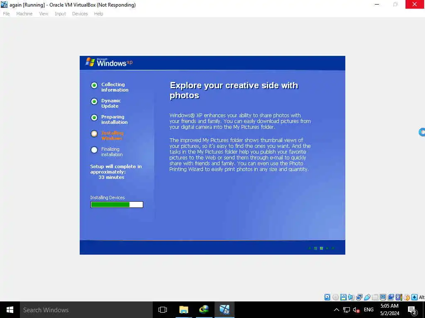The width and height of the screenshot is (425, 318).
Task: Open the notification action center
Action: pos(412,310)
